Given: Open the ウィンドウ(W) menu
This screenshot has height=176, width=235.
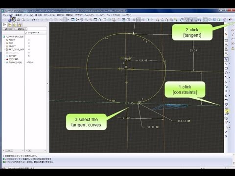Looking at the screenshot, I should coord(113,15).
